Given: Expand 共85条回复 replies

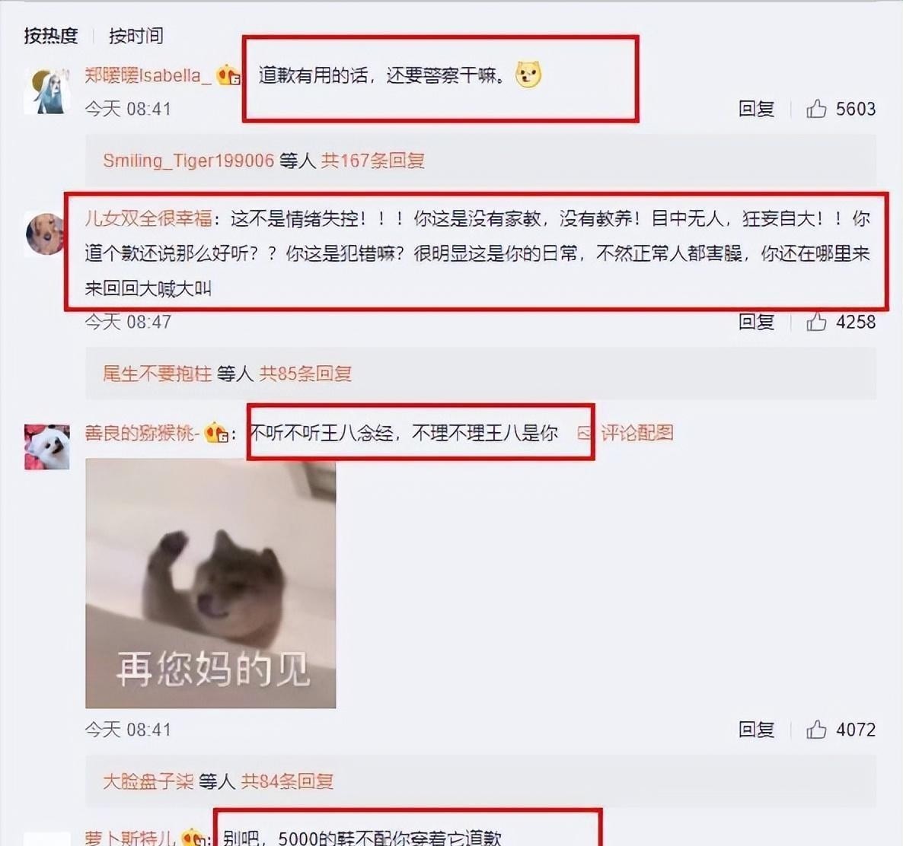Looking at the screenshot, I should point(305,374).
